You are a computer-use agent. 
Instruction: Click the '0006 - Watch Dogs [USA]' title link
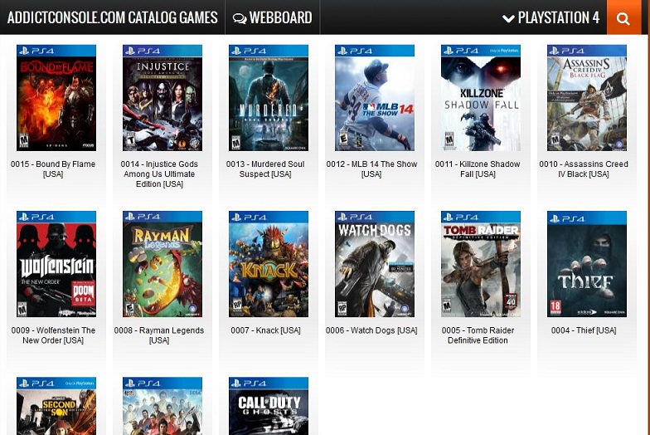(x=371, y=330)
